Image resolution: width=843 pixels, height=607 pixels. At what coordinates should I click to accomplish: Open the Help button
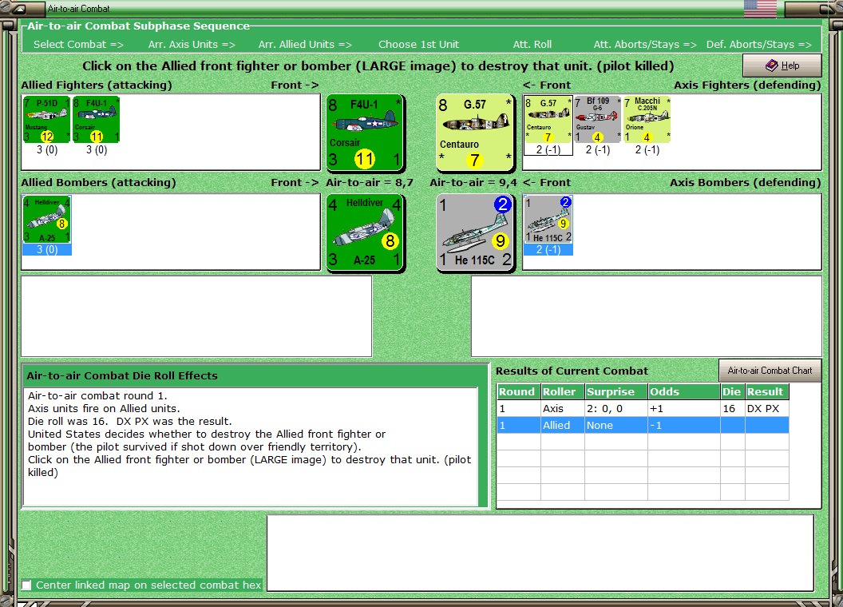click(x=782, y=65)
